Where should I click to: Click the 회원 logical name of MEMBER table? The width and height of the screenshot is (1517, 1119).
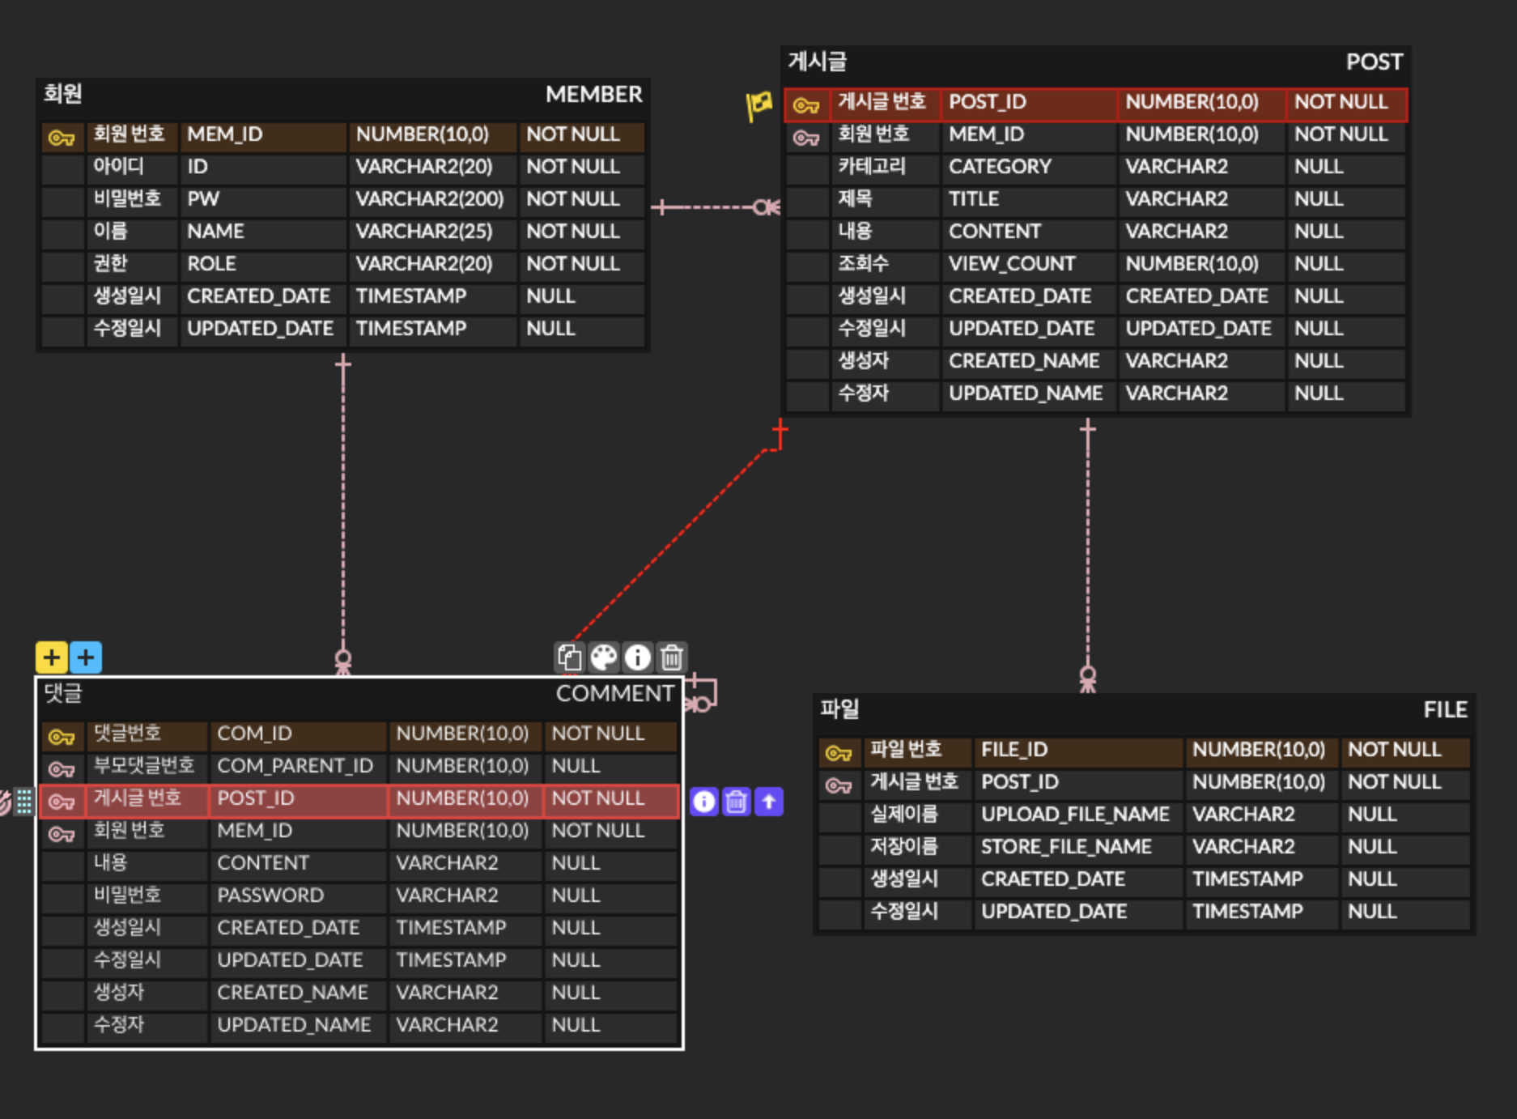pyautogui.click(x=63, y=94)
